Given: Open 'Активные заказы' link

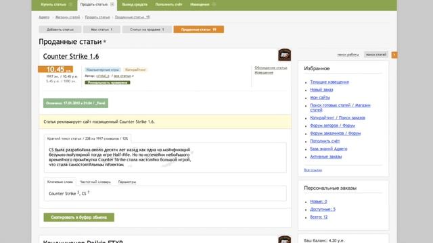Looking at the screenshot, I should [x=326, y=157].
